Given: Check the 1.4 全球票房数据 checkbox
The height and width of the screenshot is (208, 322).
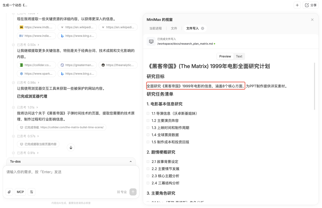Looking at the screenshot, I should click(x=148, y=135).
